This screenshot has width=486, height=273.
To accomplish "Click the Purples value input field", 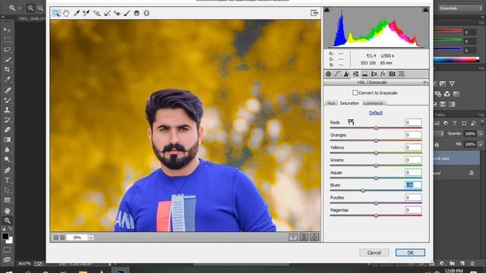I will pyautogui.click(x=413, y=197).
